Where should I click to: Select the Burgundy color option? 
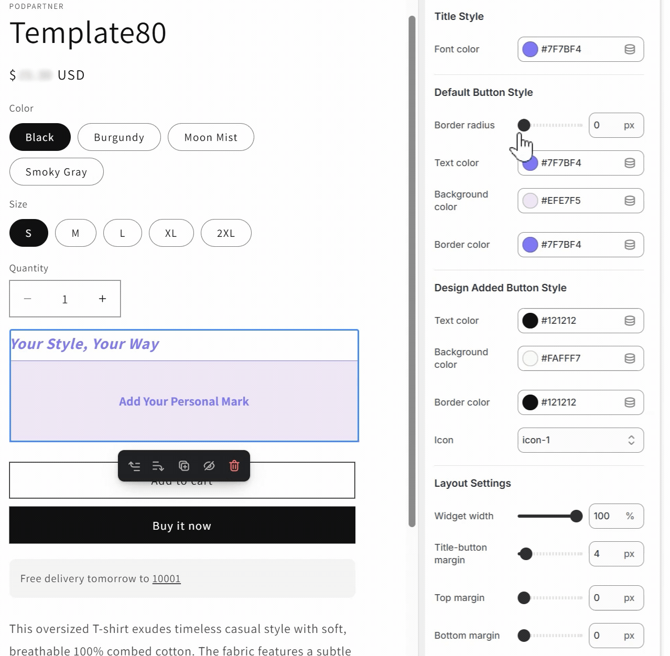point(119,137)
